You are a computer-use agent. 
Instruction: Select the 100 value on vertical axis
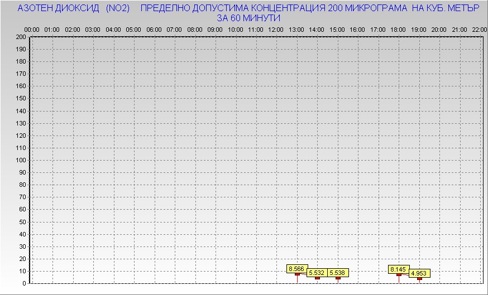pos(21,160)
